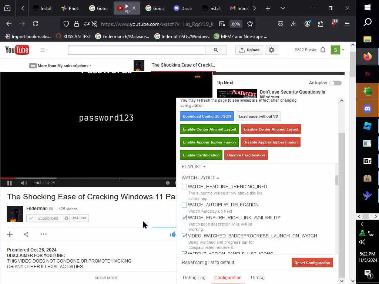Click the YouTube search magnifier button
This screenshot has width=379, height=284.
pos(216,50)
